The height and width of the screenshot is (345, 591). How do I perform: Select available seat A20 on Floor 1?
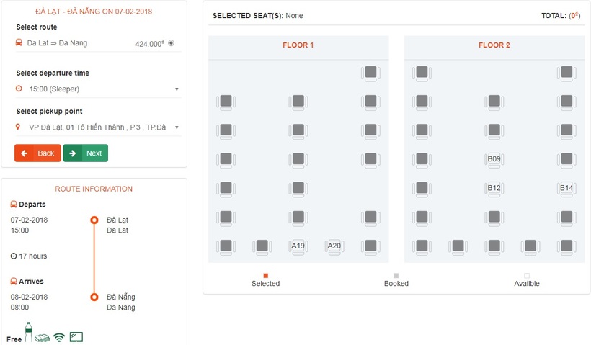tap(334, 246)
